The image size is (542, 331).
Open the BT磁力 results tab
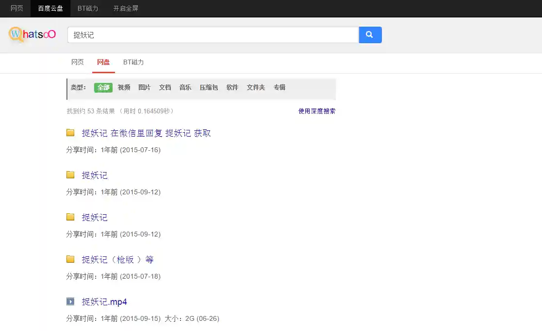133,62
